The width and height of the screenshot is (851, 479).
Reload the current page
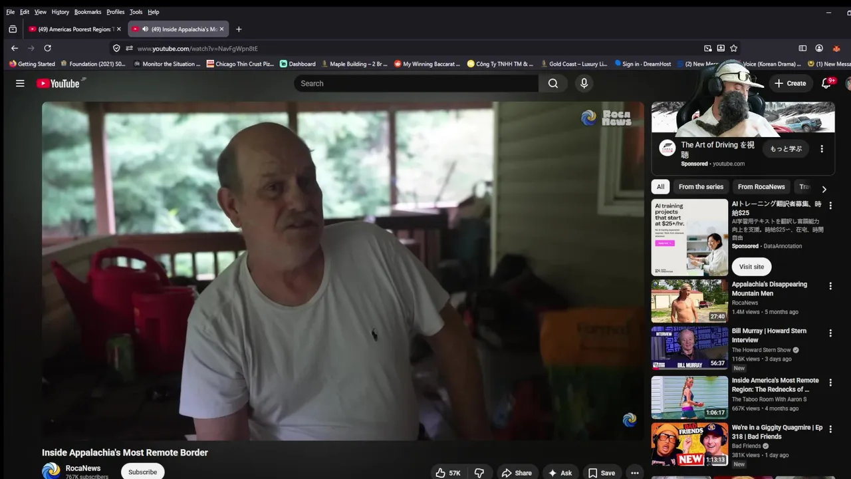point(47,48)
